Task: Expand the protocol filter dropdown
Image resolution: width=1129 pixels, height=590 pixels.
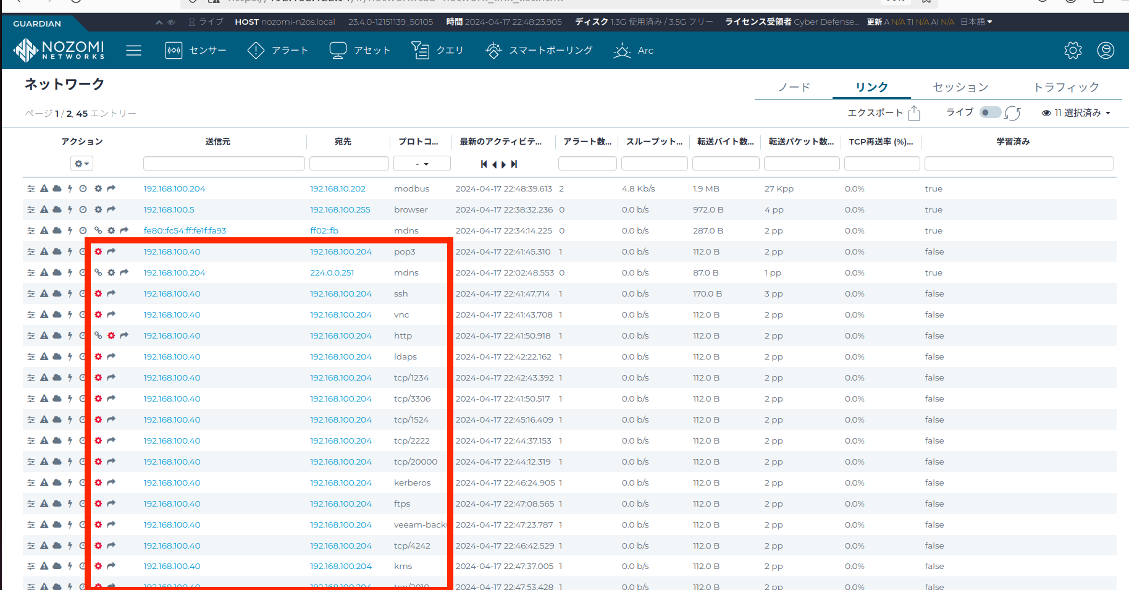Action: [422, 164]
